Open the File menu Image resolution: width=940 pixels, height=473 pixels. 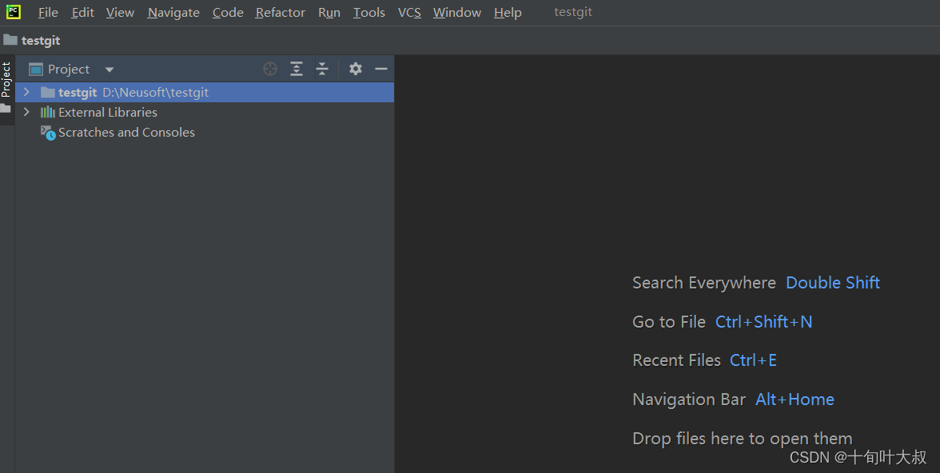48,13
